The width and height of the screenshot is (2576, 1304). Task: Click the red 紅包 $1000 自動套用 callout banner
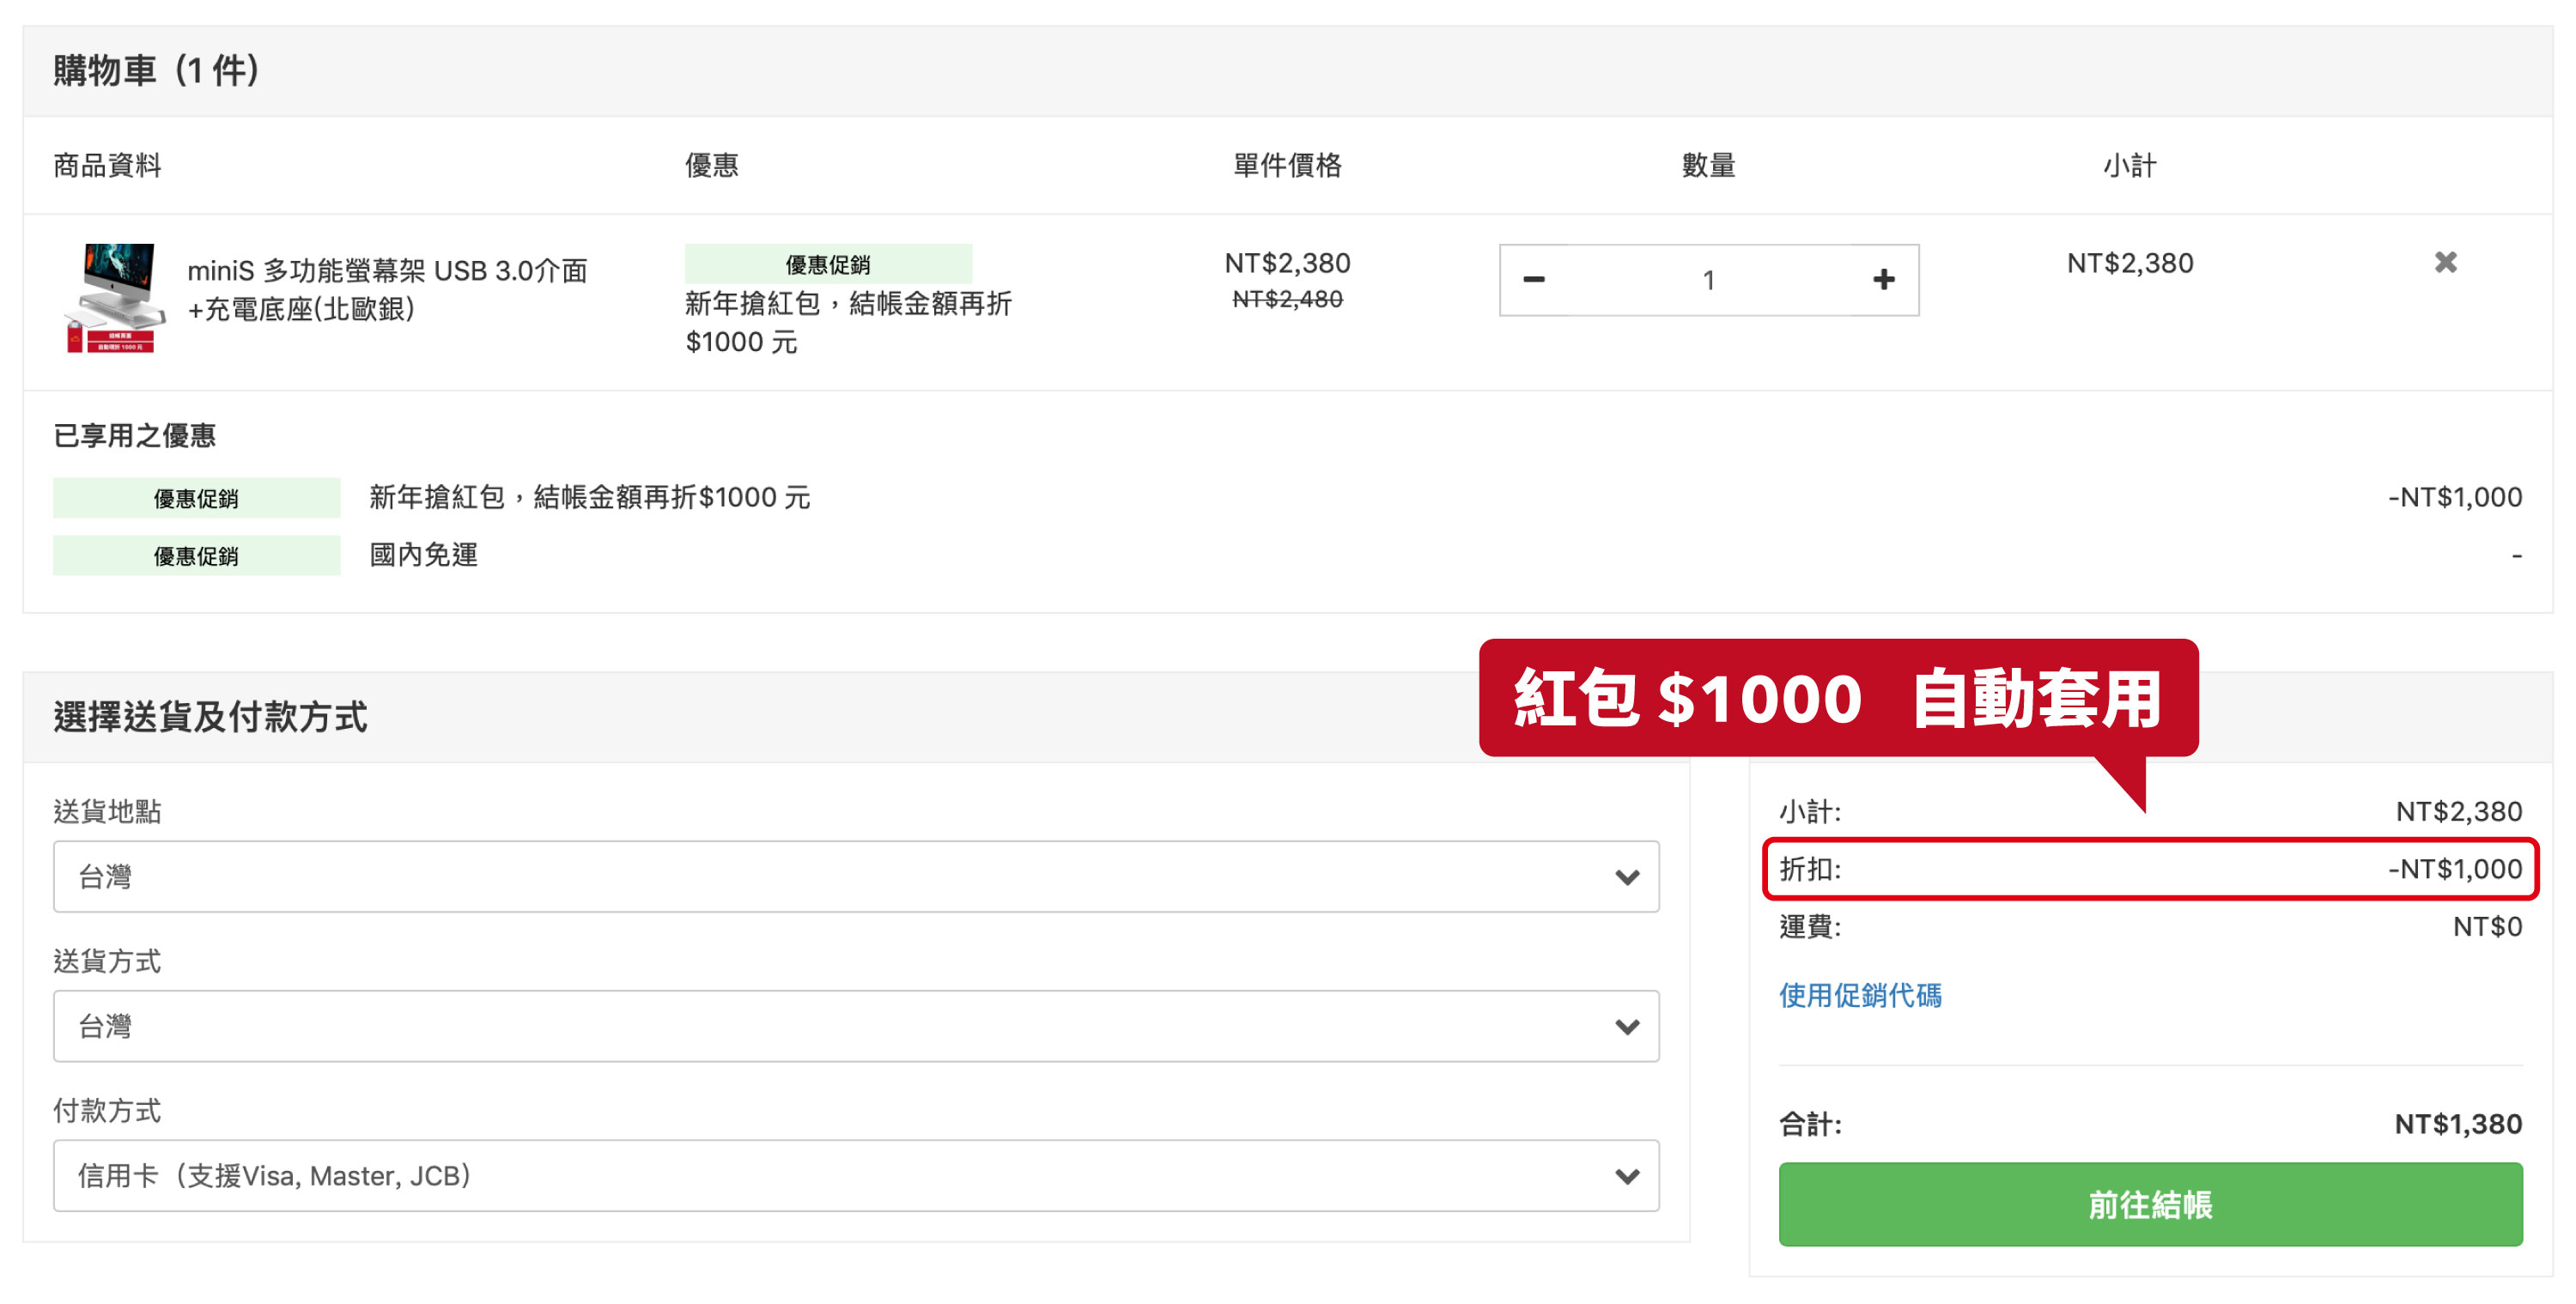1837,698
